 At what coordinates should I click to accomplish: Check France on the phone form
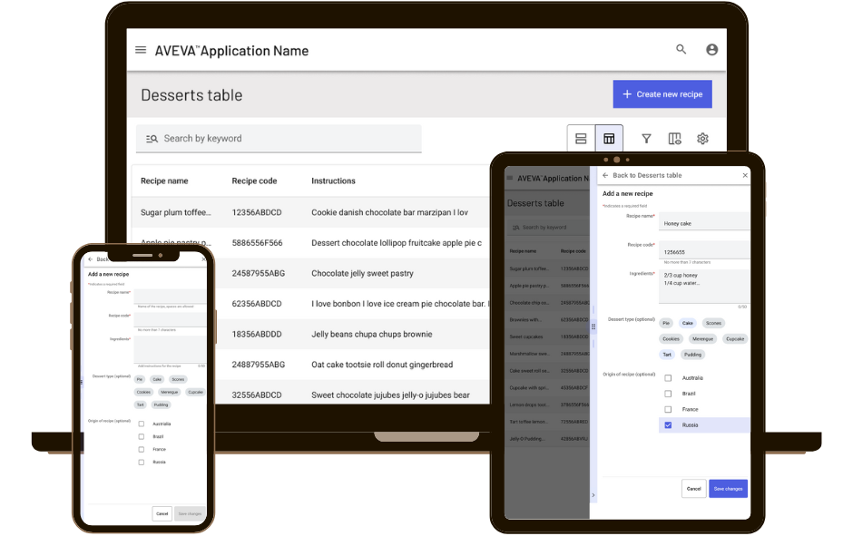tap(142, 450)
